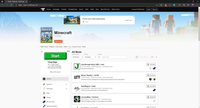Click the map category icon on JourneyMap card
Screen dimensions: 200x108
[154, 101]
